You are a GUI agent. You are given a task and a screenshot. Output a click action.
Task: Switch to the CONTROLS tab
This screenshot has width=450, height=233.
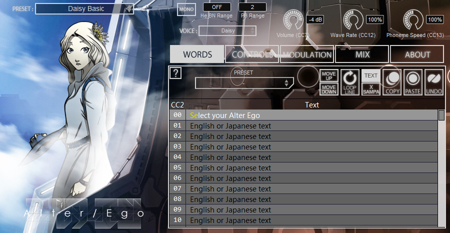251,54
